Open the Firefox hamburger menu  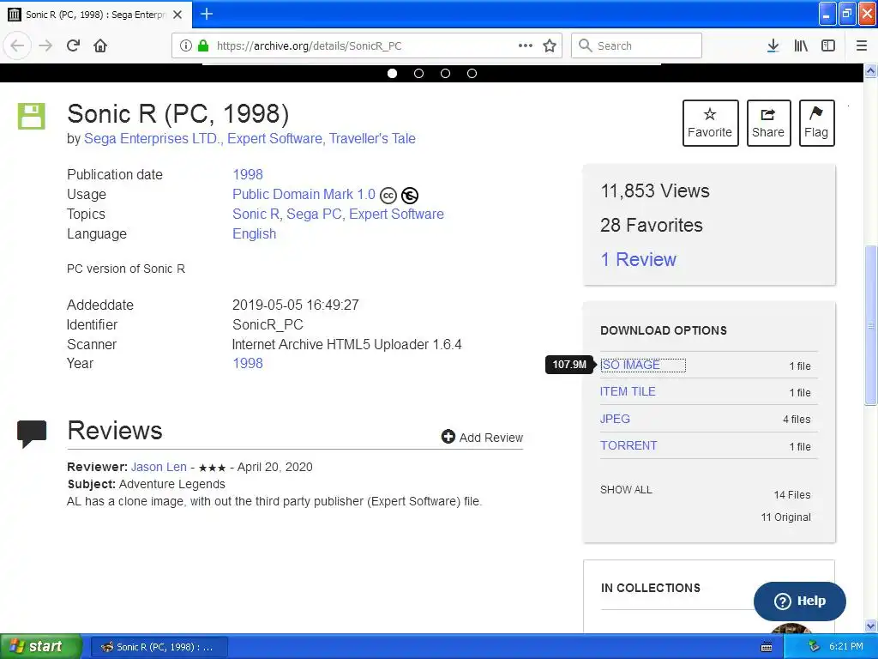pyautogui.click(x=862, y=45)
